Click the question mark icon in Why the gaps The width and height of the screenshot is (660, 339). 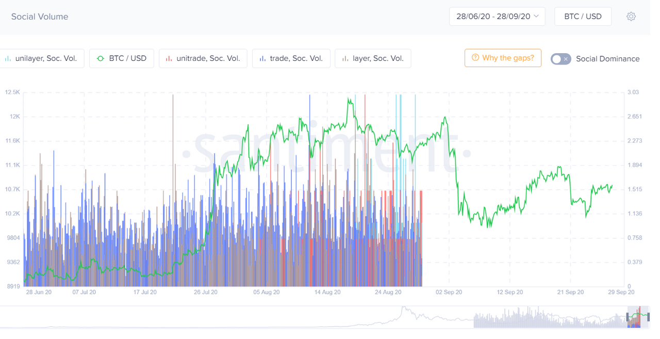tap(475, 58)
